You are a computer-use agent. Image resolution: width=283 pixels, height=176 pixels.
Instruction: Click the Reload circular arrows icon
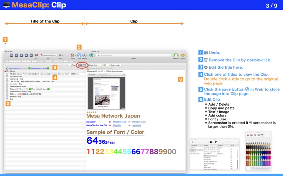pyautogui.click(x=84, y=55)
